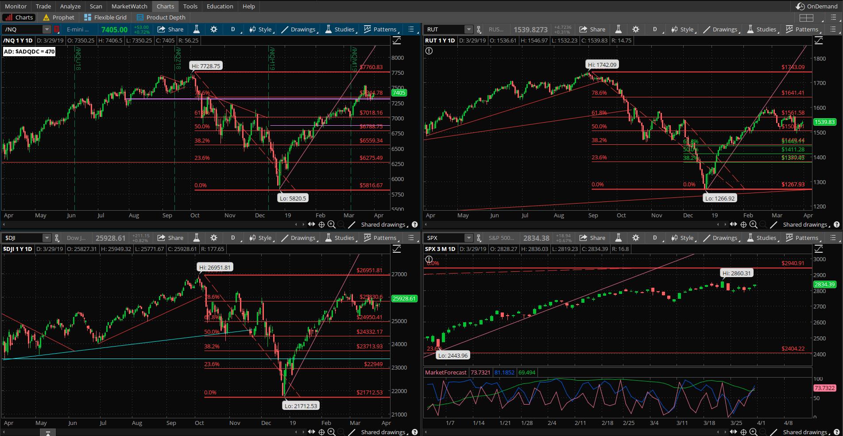The height and width of the screenshot is (436, 843).
Task: Open help question mark under SPX chart
Action: [836, 432]
